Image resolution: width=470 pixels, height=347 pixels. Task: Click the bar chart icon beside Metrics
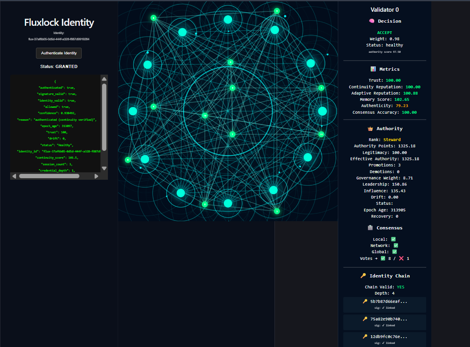click(x=373, y=69)
